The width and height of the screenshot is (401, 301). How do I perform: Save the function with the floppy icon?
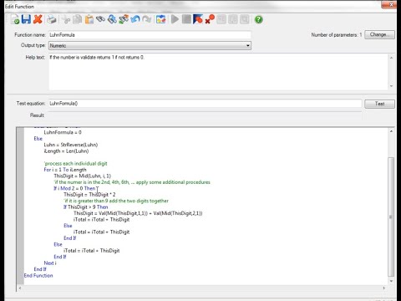pos(26,19)
